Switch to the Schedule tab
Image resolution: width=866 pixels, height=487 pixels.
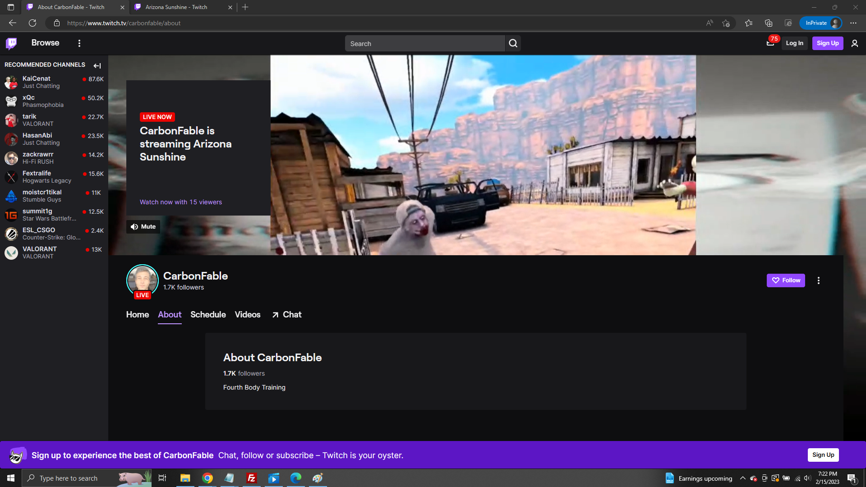pos(208,315)
